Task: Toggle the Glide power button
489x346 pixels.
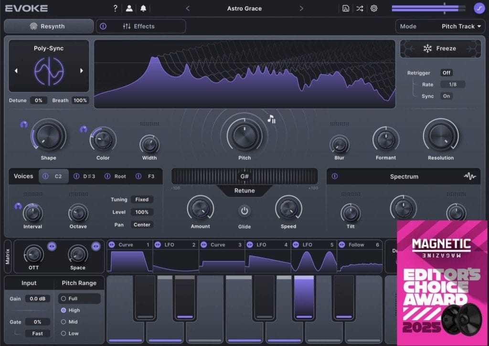Action: 244,210
